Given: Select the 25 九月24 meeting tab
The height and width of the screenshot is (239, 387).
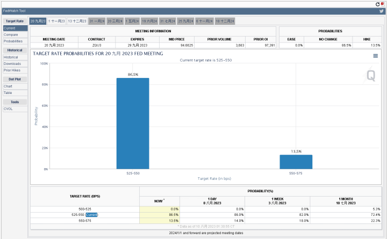Looking at the screenshot, I should coord(185,21).
